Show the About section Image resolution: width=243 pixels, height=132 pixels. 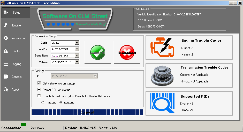pos(16,89)
